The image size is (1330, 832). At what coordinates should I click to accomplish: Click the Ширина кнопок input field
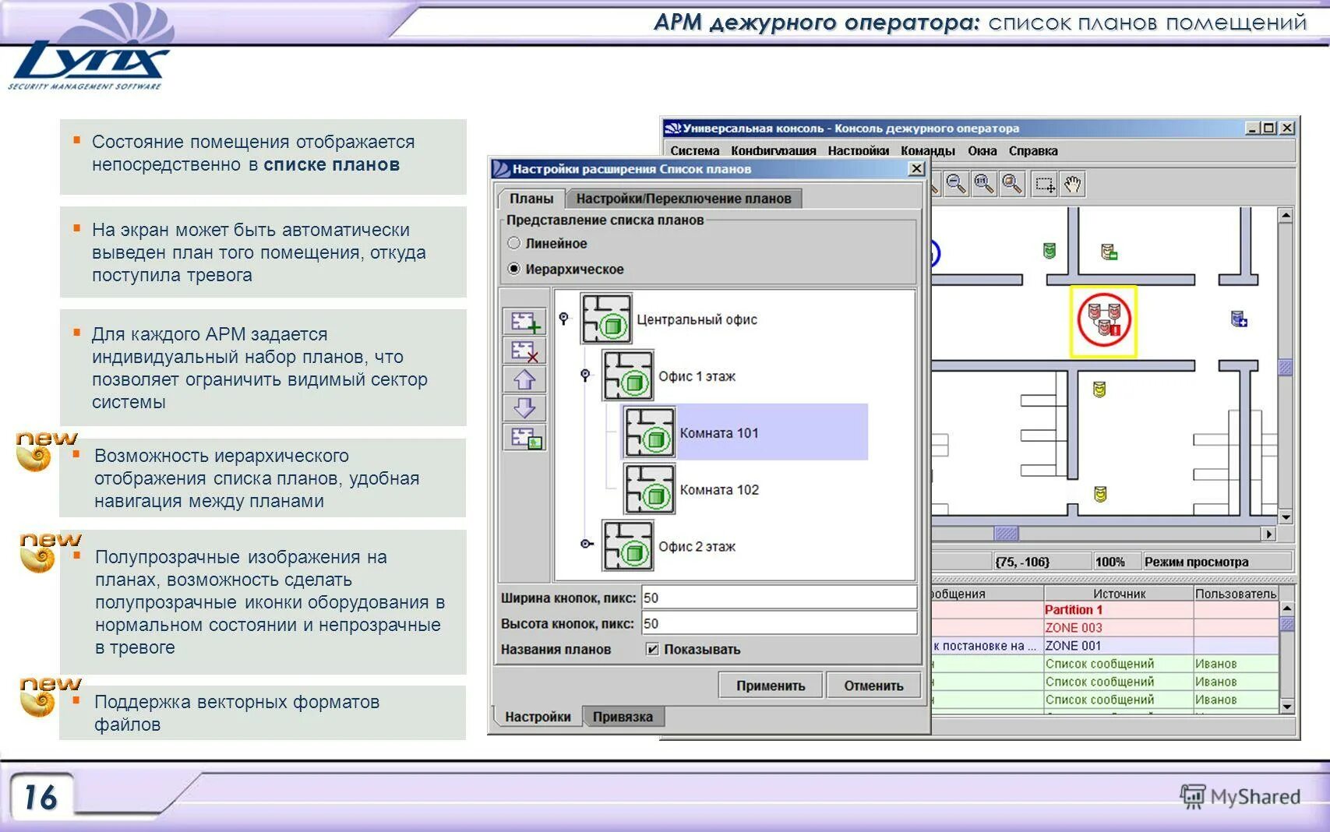[x=779, y=598]
